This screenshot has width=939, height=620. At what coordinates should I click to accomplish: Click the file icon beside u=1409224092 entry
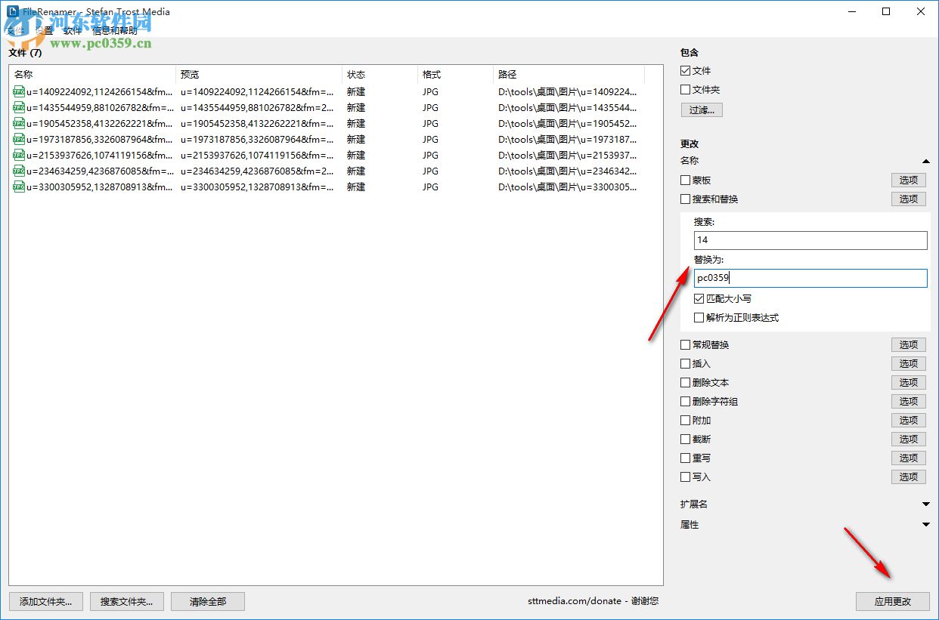[18, 91]
